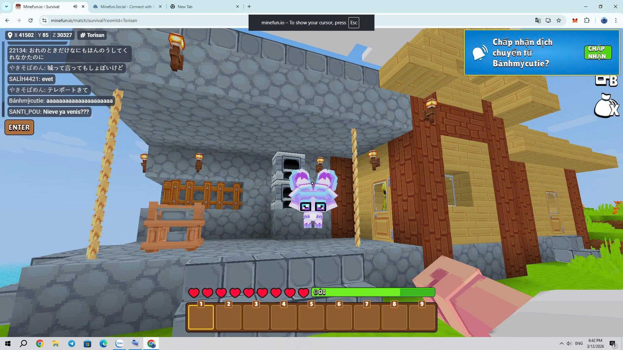
Task: Click the money bag X icon
Action: click(x=606, y=106)
